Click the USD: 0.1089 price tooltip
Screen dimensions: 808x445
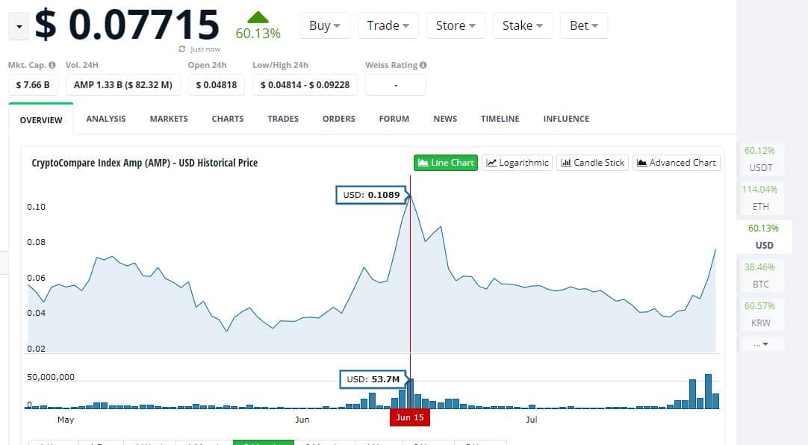click(x=372, y=195)
